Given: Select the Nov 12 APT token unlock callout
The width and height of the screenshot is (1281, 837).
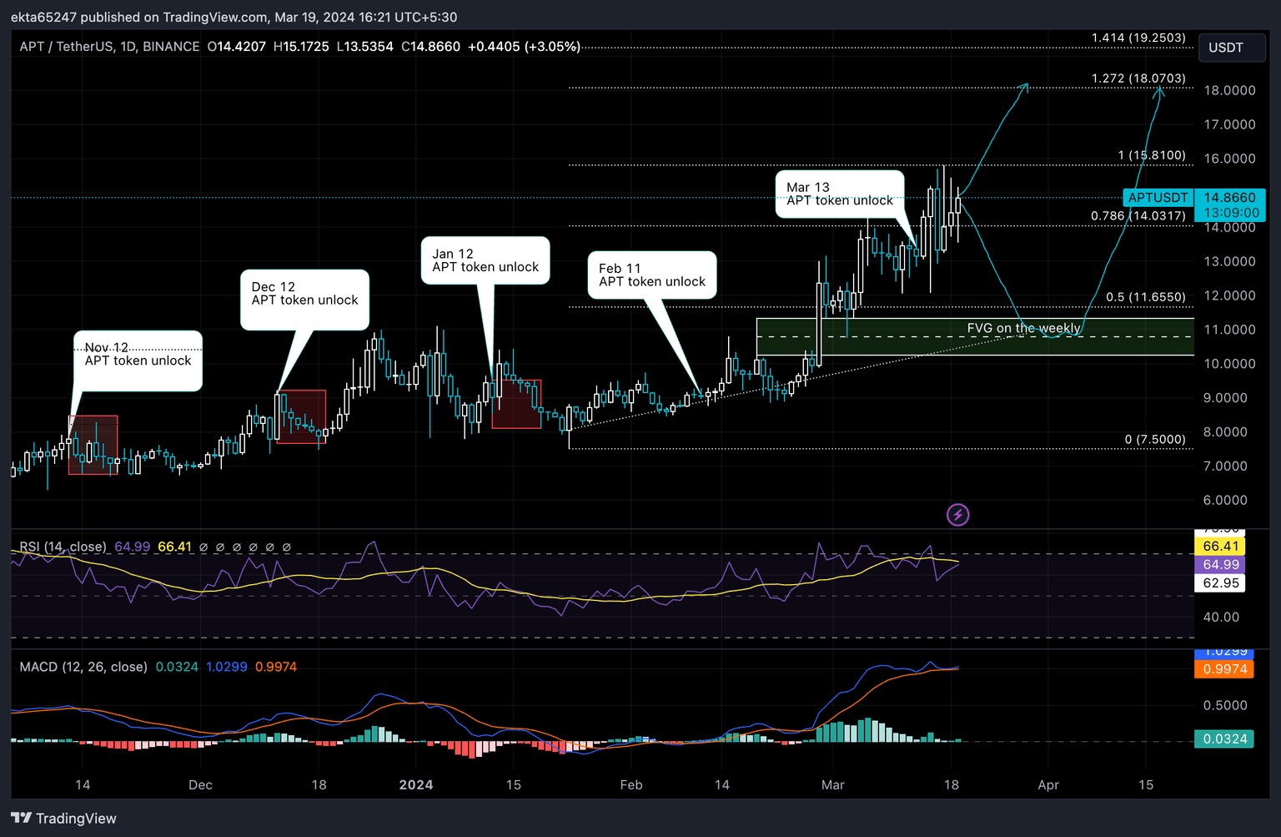Looking at the screenshot, I should 138,361.
